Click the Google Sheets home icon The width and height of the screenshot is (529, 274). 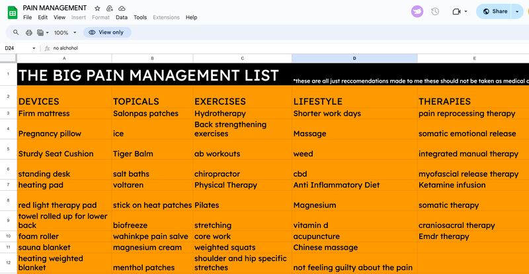(x=11, y=11)
